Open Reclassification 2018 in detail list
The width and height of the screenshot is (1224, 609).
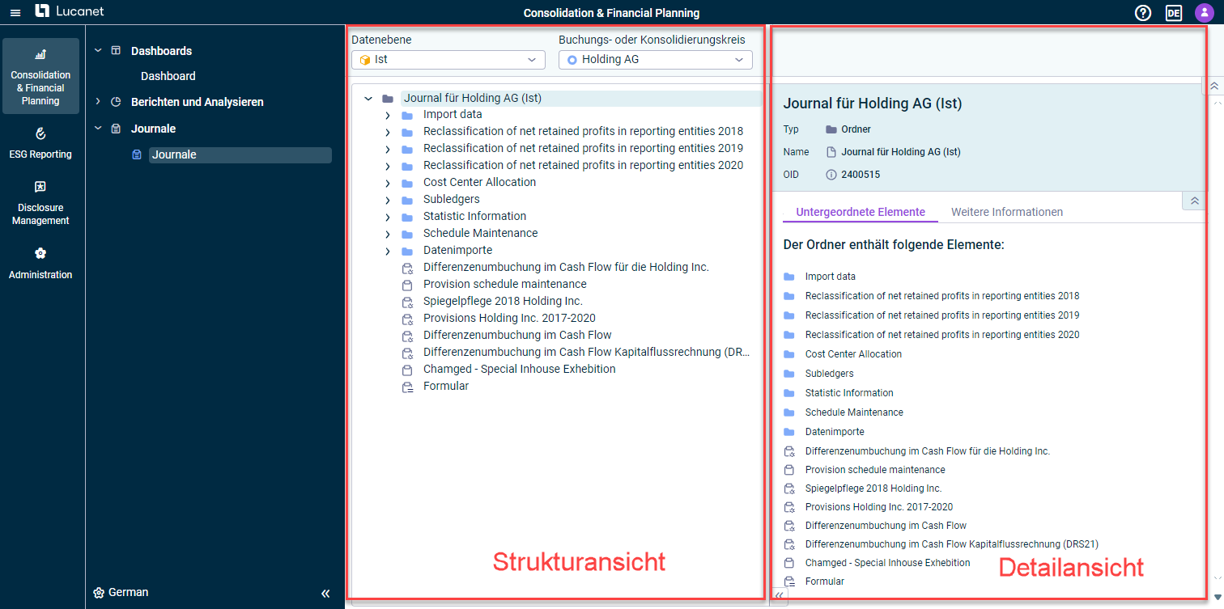tap(941, 296)
